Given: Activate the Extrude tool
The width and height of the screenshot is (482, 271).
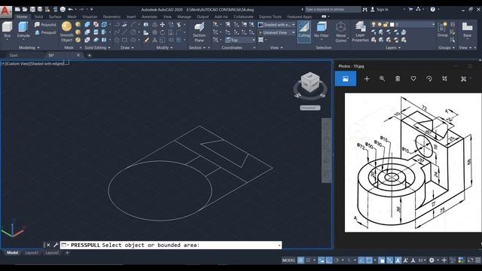Looking at the screenshot, I should point(23,30).
